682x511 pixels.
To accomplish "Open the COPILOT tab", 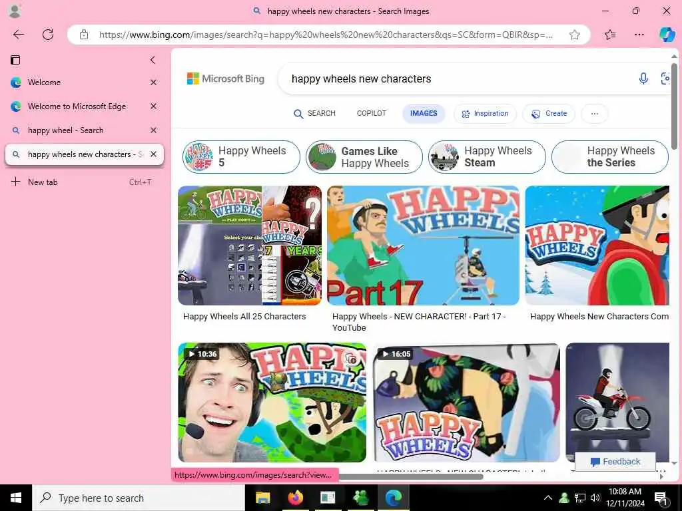I will pos(372,113).
